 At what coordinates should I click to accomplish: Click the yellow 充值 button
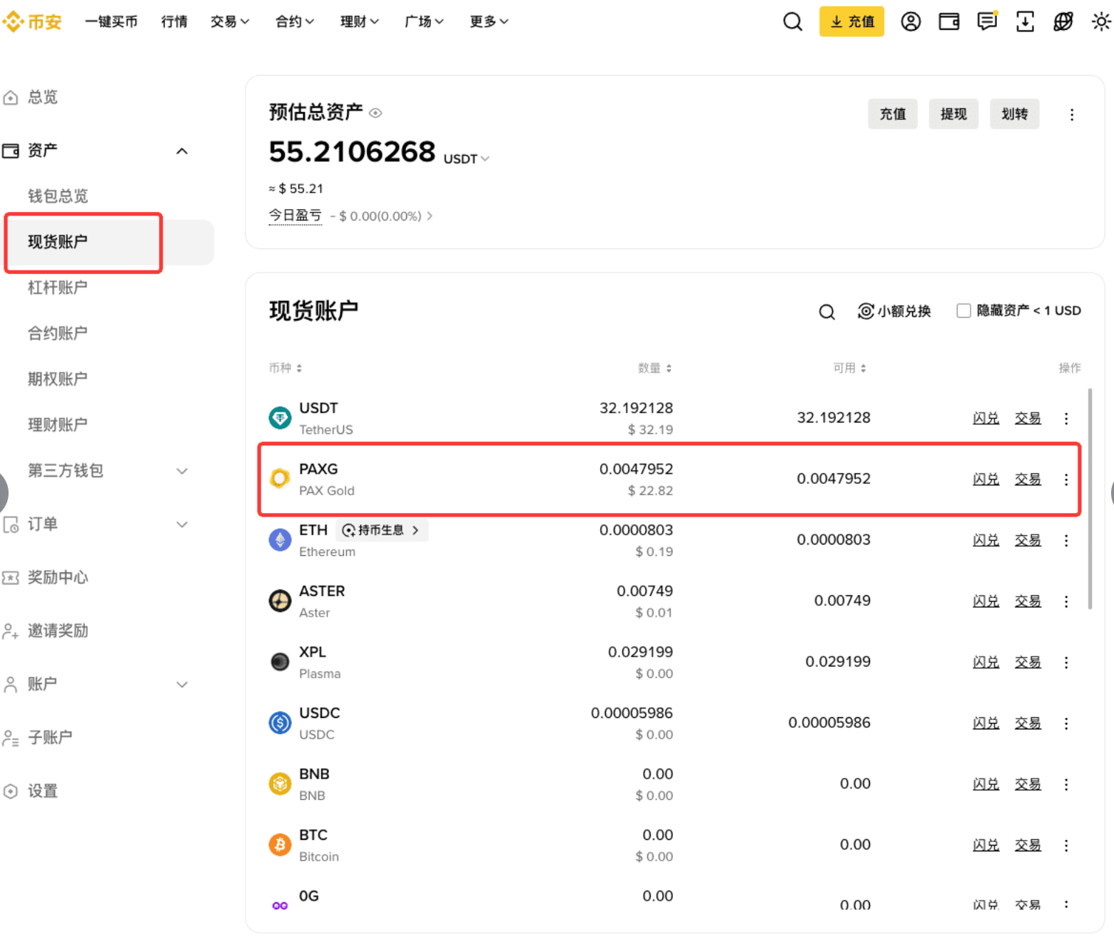click(x=851, y=21)
